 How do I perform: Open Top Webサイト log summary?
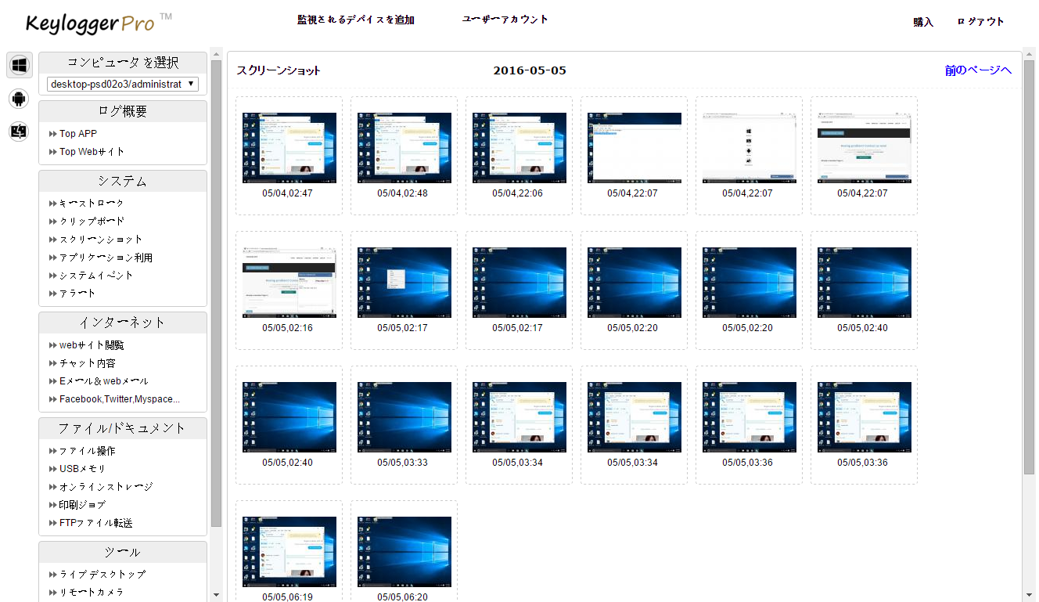[x=92, y=152]
